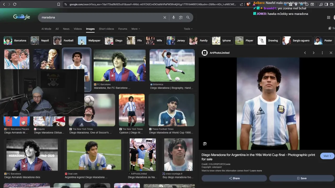Screen dimensions: 335x188
Task: Open the preview panel three-dot menu
Action: pos(322,53)
